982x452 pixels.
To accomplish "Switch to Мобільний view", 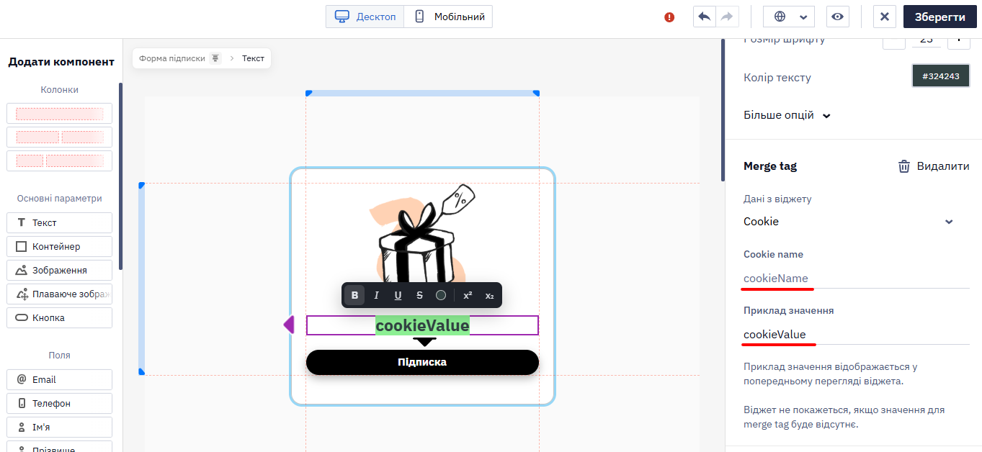I will tap(448, 17).
